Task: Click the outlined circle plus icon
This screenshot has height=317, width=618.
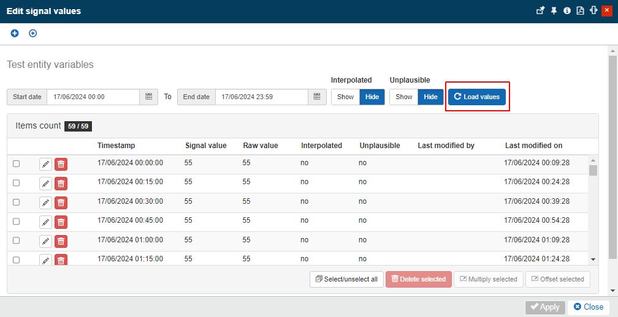Action: click(x=33, y=33)
